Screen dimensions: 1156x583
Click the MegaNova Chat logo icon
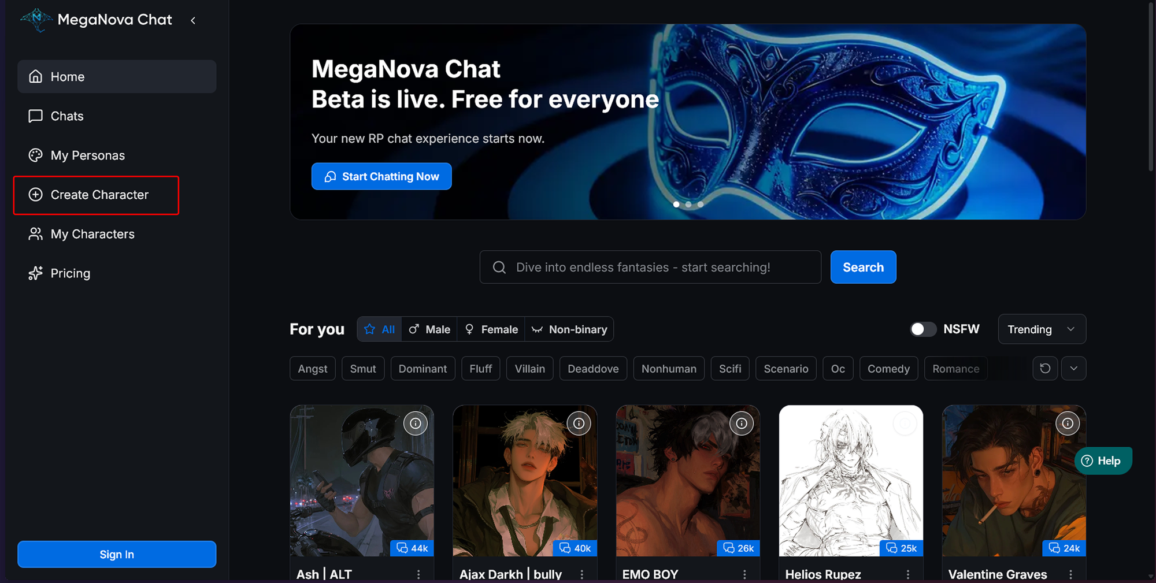tap(36, 20)
